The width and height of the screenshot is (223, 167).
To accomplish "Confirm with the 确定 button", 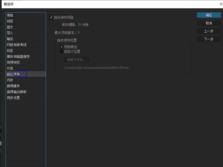I will click(x=209, y=15).
